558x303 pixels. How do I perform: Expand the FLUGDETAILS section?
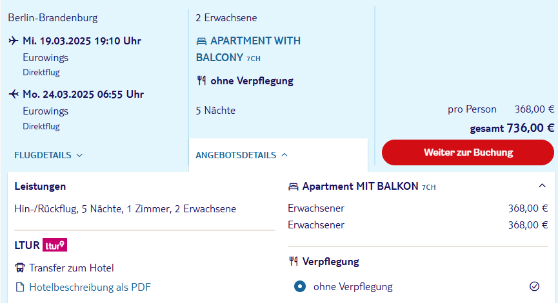[x=48, y=155]
